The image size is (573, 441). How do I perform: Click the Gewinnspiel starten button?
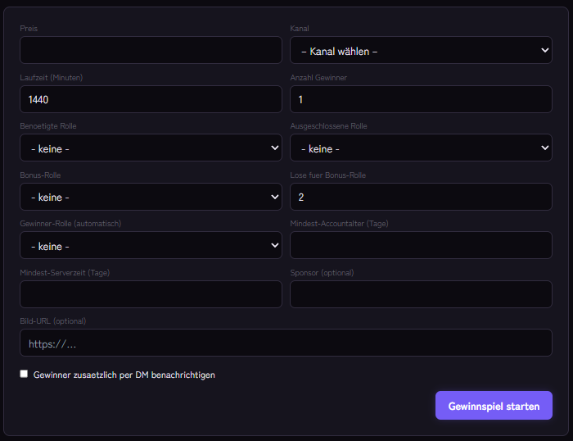[494, 406]
